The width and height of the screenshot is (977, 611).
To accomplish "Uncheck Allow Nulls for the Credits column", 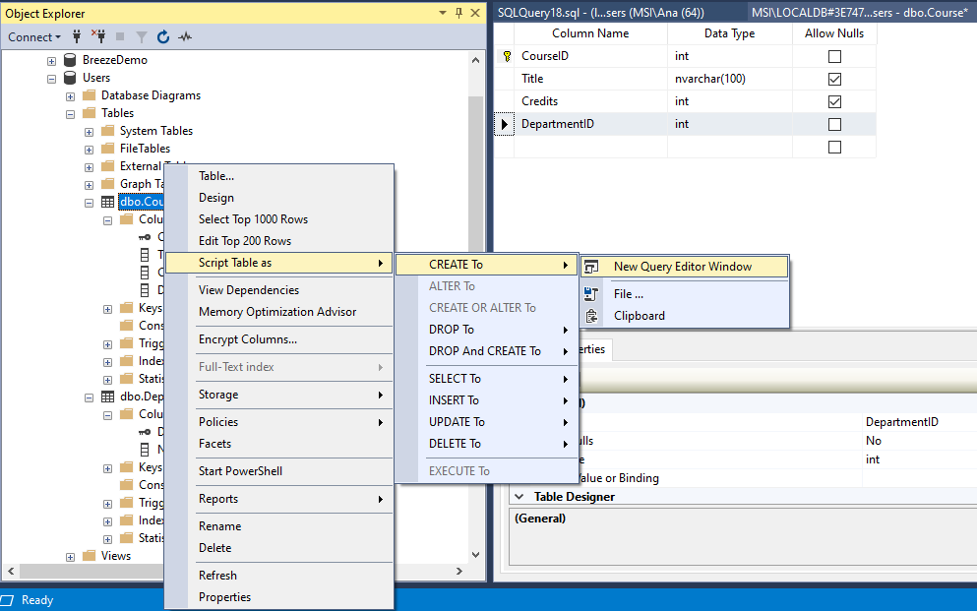I will pos(834,101).
